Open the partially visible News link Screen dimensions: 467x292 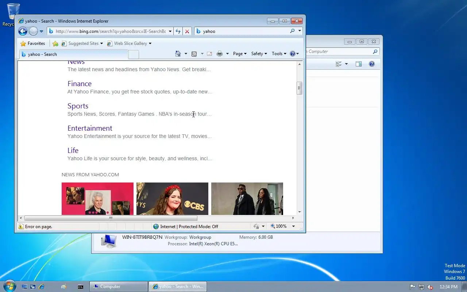pyautogui.click(x=76, y=62)
